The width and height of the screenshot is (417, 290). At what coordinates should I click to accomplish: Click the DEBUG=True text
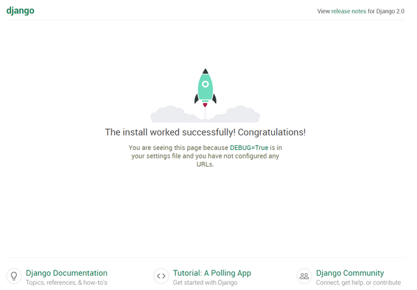tap(249, 148)
